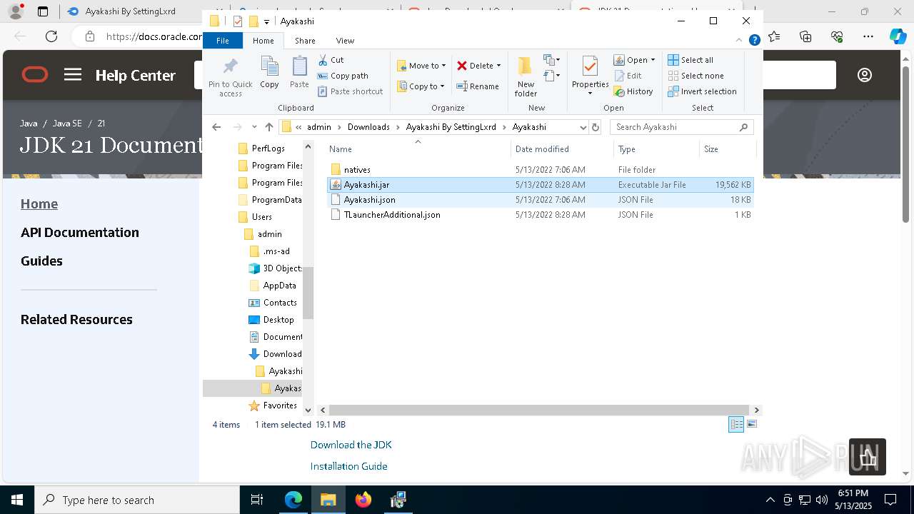Viewport: 914px width, 514px height.
Task: Click Select none
Action: click(x=695, y=76)
